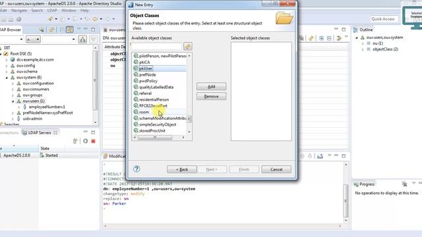Toggle Link with Editor in LDAP Browser
The image size is (422, 237).
click(x=70, y=30)
